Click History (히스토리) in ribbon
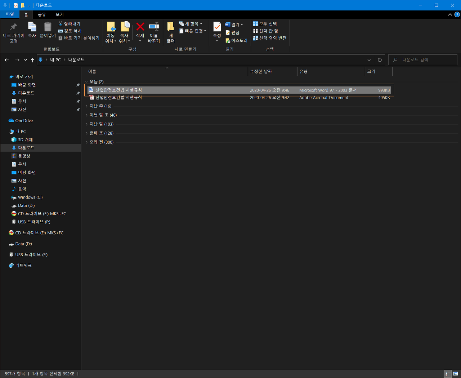This screenshot has height=378, width=461. pyautogui.click(x=236, y=41)
